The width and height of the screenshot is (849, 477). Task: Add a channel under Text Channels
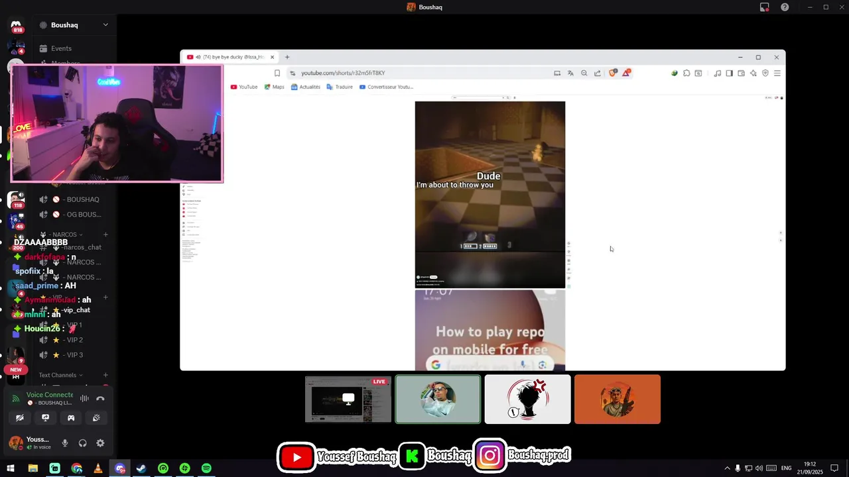[105, 375]
